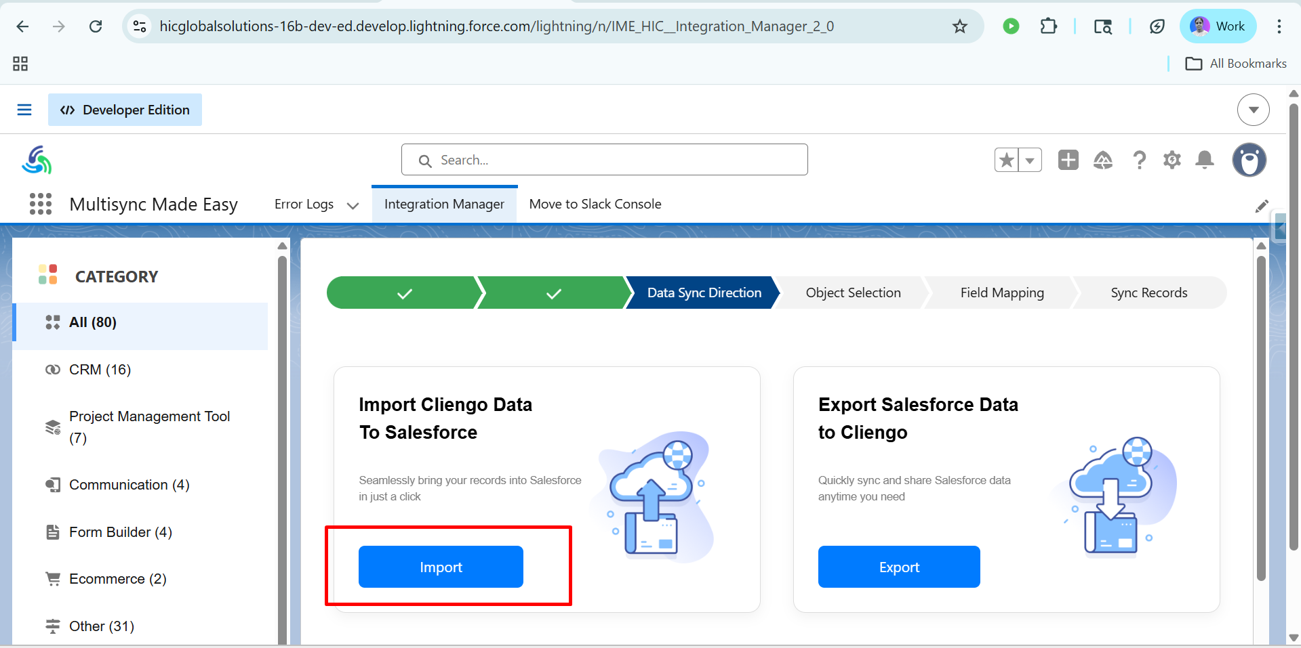
Task: Open the Move to Slack Console tab
Action: (595, 204)
